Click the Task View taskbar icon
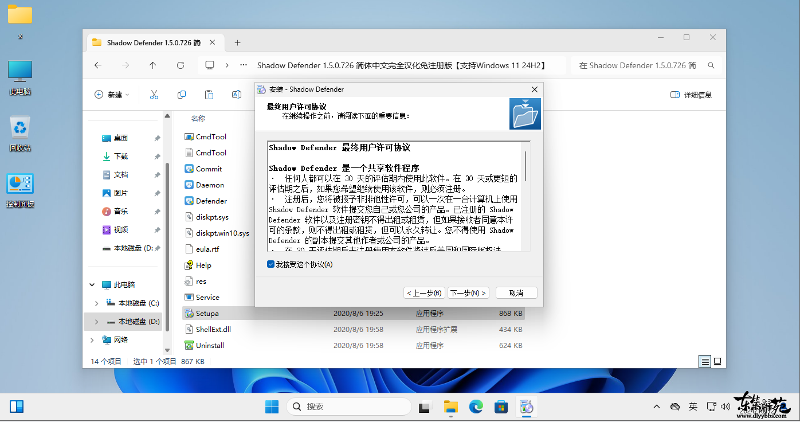 pyautogui.click(x=425, y=407)
